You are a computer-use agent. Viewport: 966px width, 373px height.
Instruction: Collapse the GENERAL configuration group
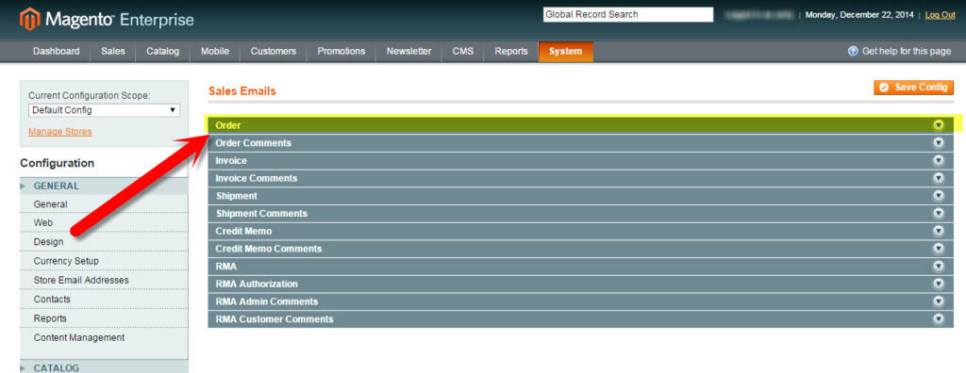[x=104, y=186]
